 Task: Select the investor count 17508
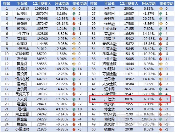coord(129,24)
